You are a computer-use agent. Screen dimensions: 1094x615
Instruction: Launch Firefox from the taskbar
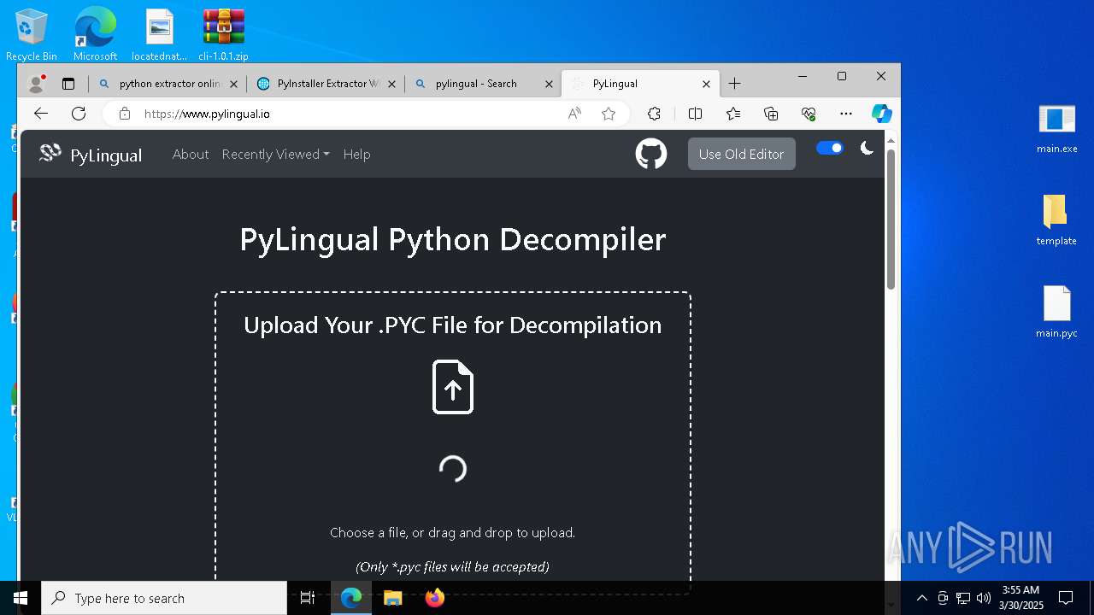tap(435, 598)
